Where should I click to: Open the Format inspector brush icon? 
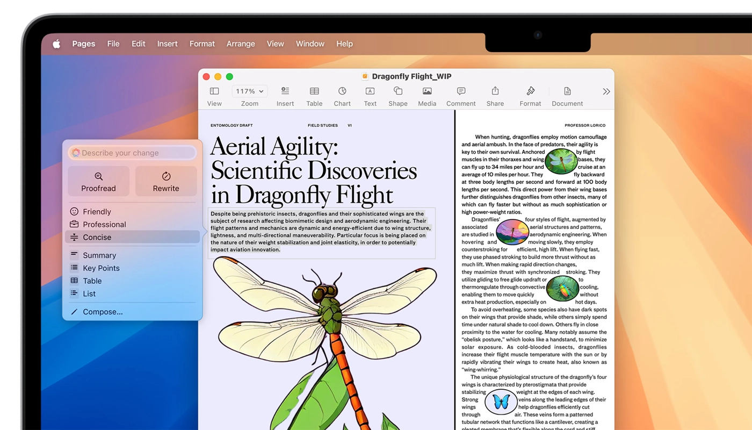pos(530,91)
